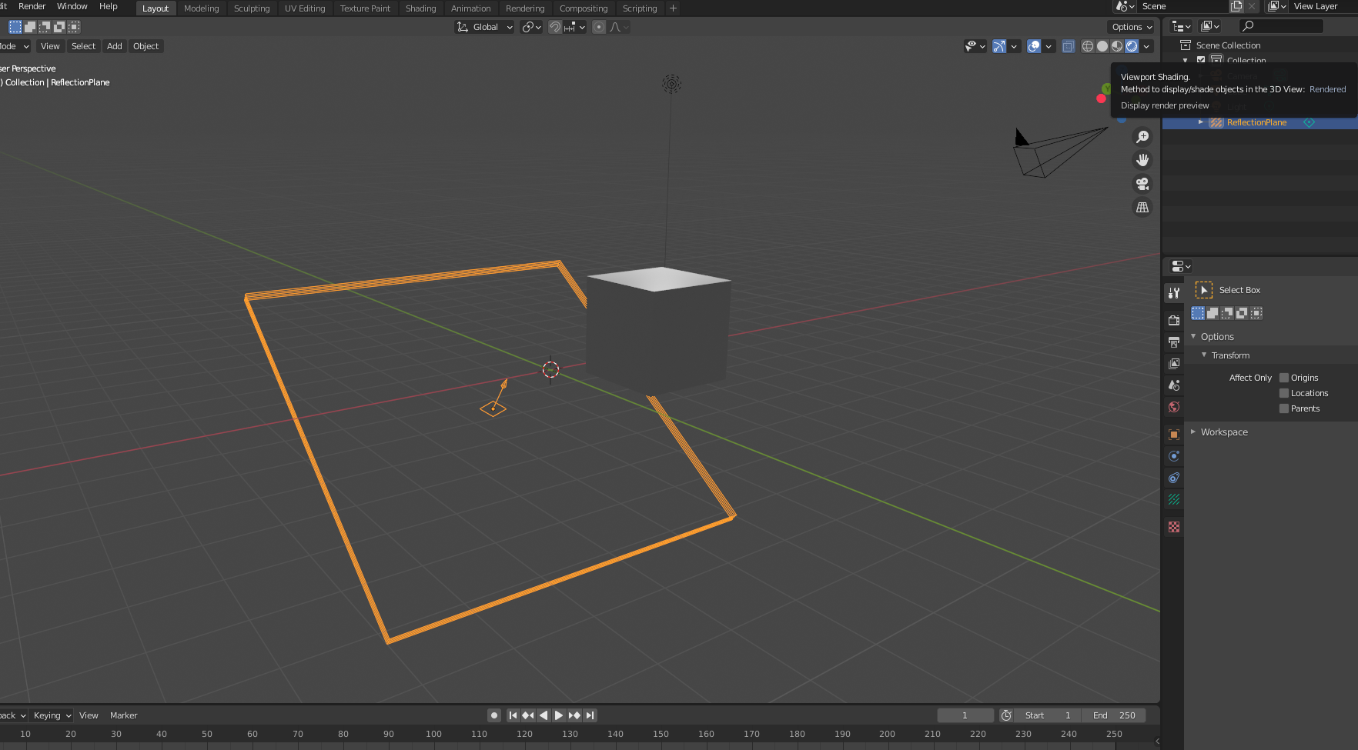
Task: Choose Intersect selection mode in viewport header
Action: pyautogui.click(x=74, y=27)
